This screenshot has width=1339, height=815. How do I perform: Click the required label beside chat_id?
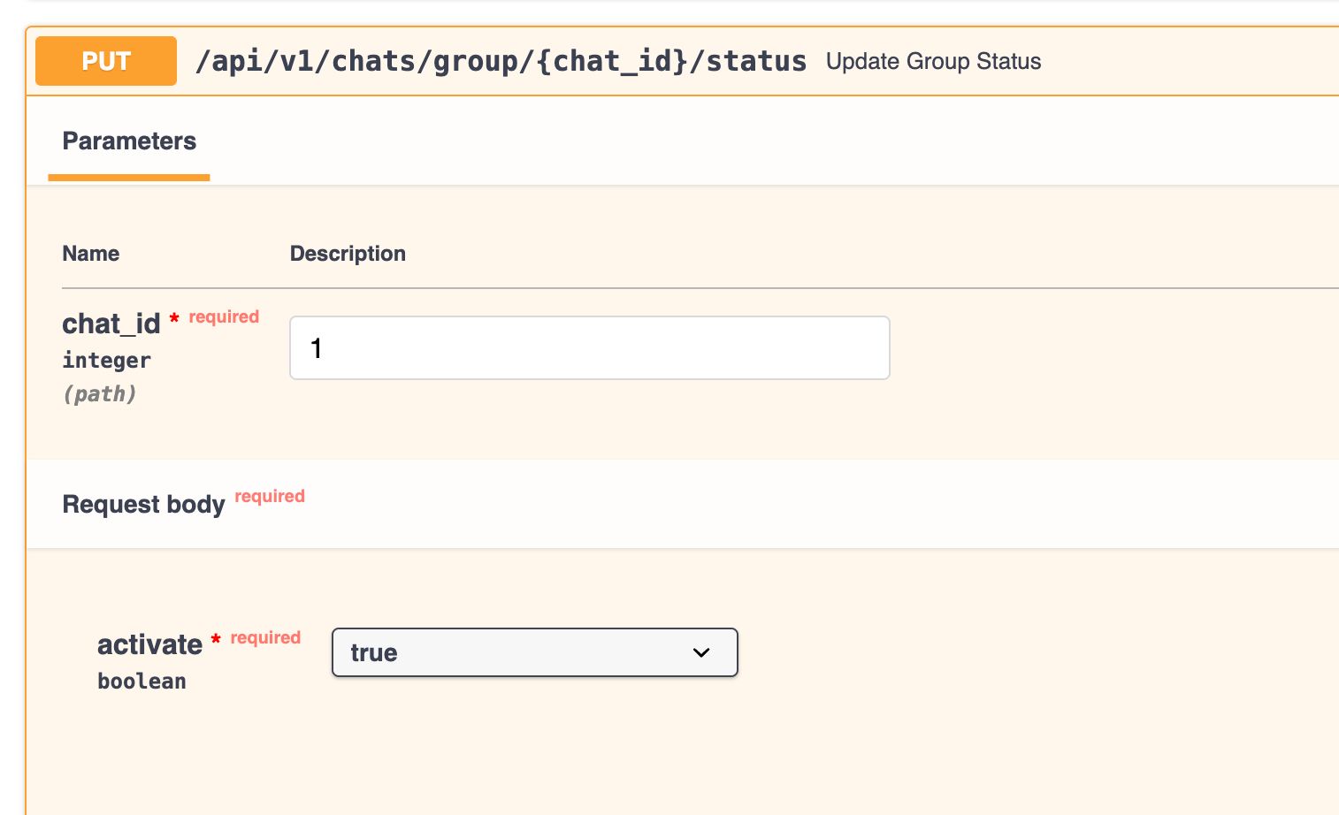[224, 316]
